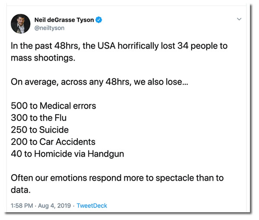Select the "300 to the Flu" line
Viewport: 259px width, 220px height.
pos(40,118)
